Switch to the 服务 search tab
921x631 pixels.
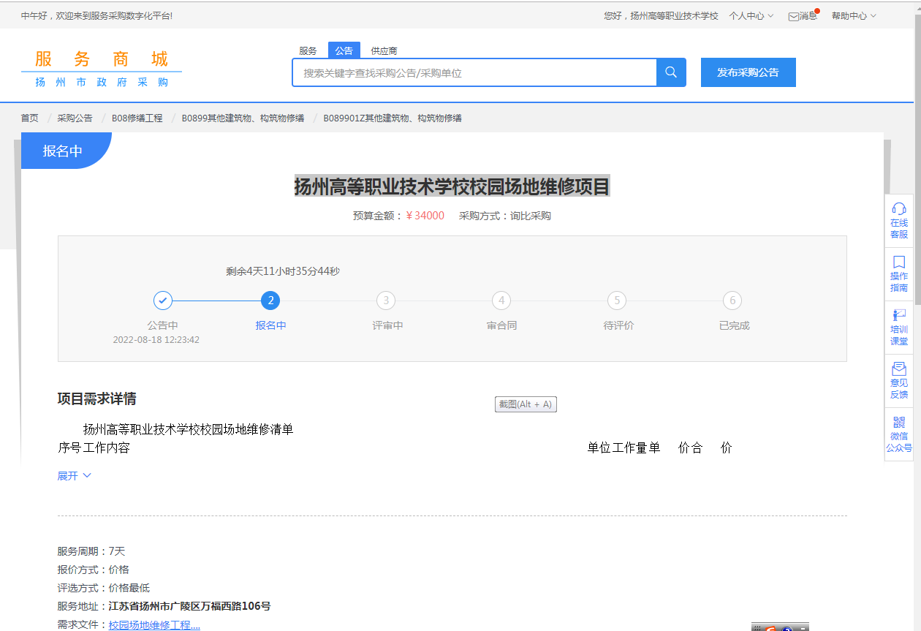(x=308, y=51)
